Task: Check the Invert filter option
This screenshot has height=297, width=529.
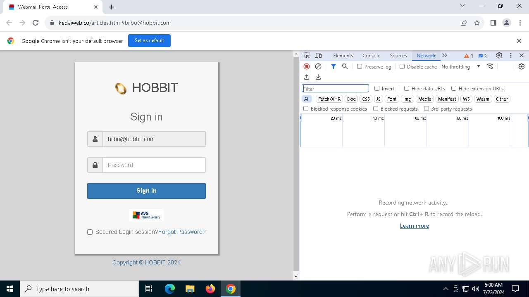Action: 377,88
